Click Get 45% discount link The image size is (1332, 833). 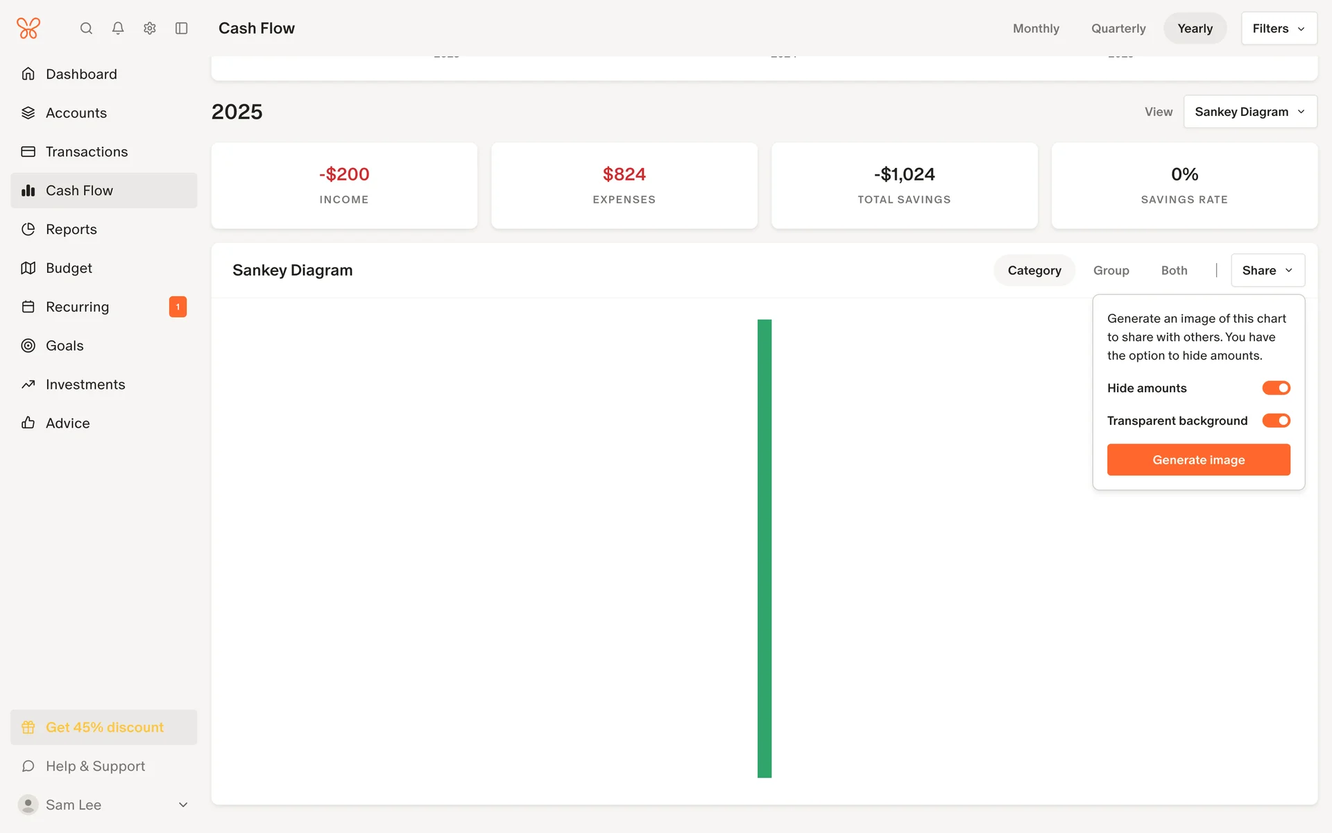coord(104,727)
